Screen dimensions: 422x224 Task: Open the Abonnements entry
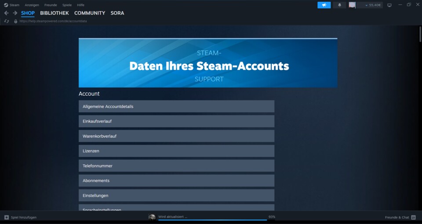tap(177, 181)
